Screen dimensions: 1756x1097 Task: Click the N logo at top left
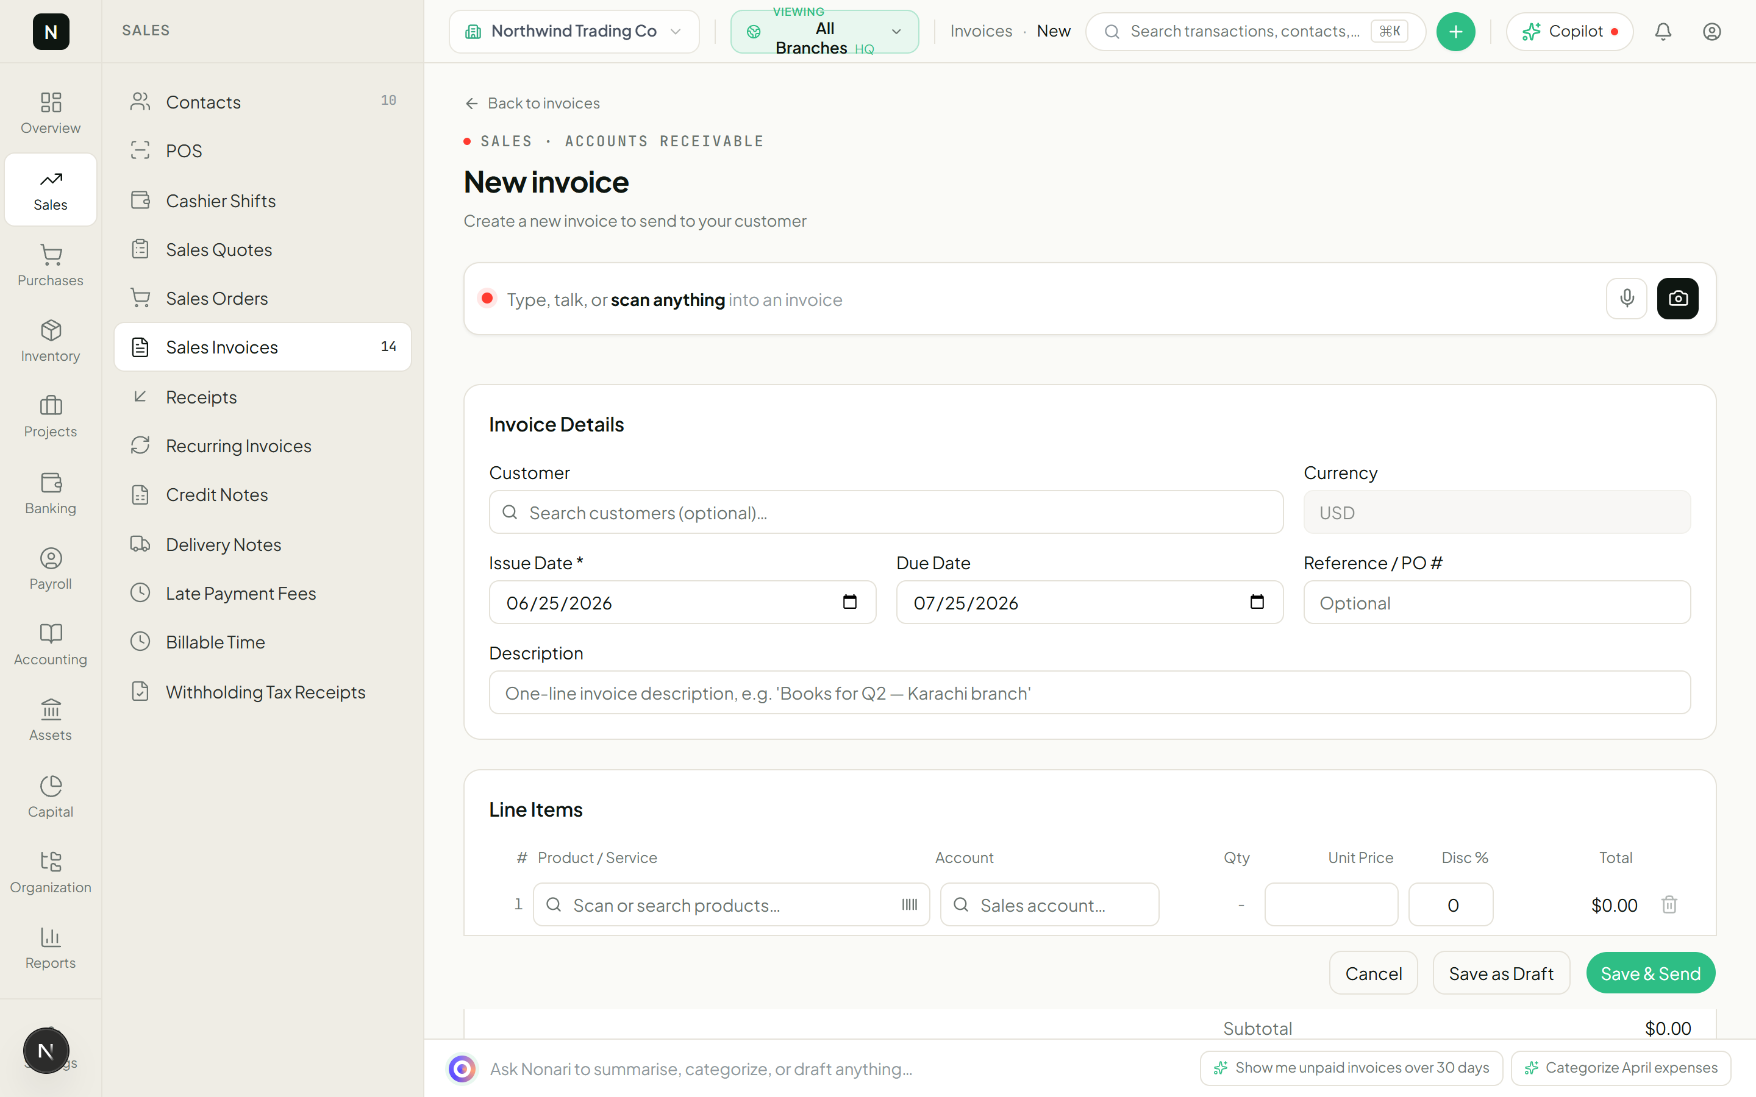(x=51, y=31)
